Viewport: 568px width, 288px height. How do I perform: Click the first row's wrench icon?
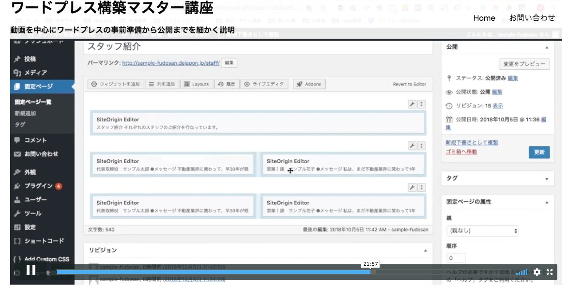click(412, 105)
